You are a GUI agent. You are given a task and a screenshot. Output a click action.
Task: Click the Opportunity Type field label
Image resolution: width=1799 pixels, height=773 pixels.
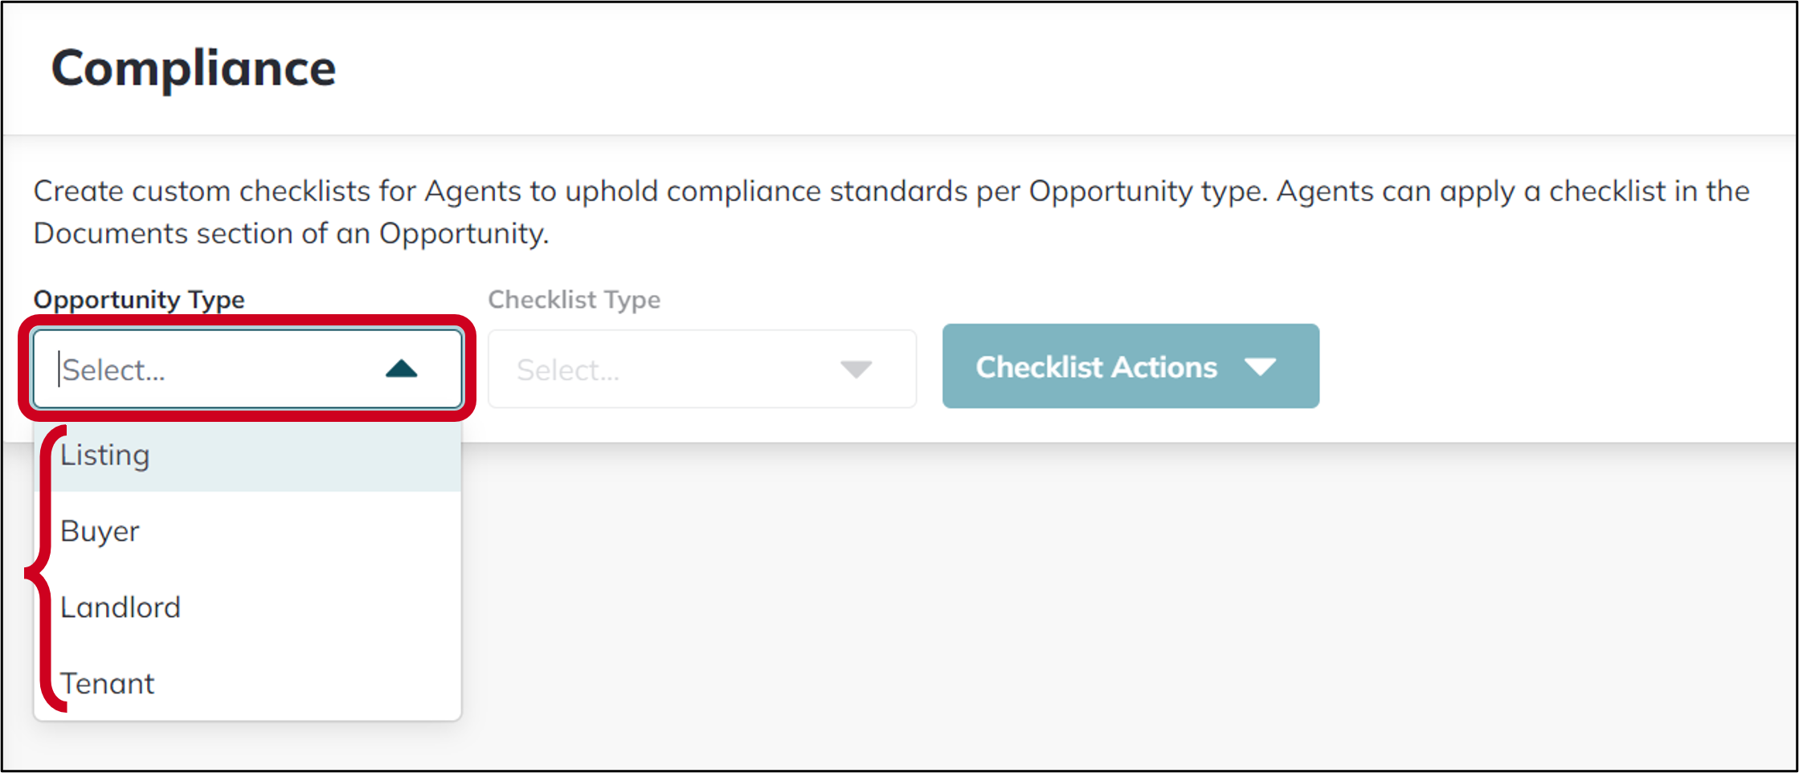pos(138,299)
